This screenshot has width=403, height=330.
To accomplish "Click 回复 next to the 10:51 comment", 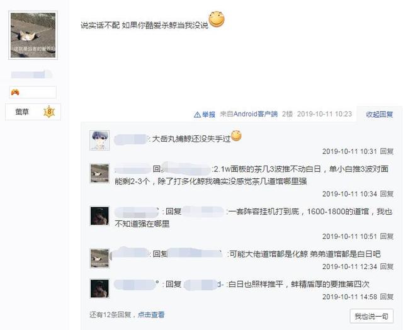I will pos(387,236).
